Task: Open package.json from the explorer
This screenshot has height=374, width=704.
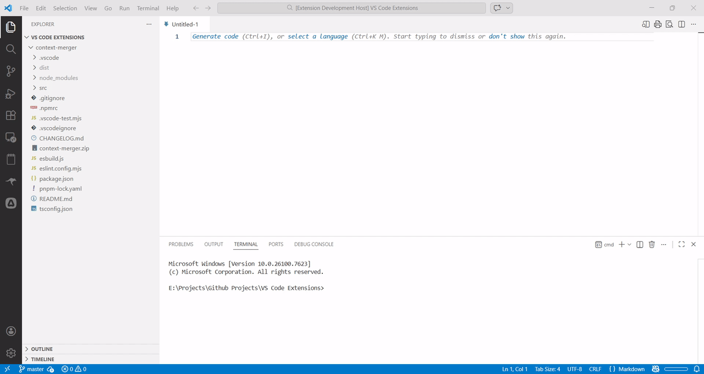Action: coord(57,178)
